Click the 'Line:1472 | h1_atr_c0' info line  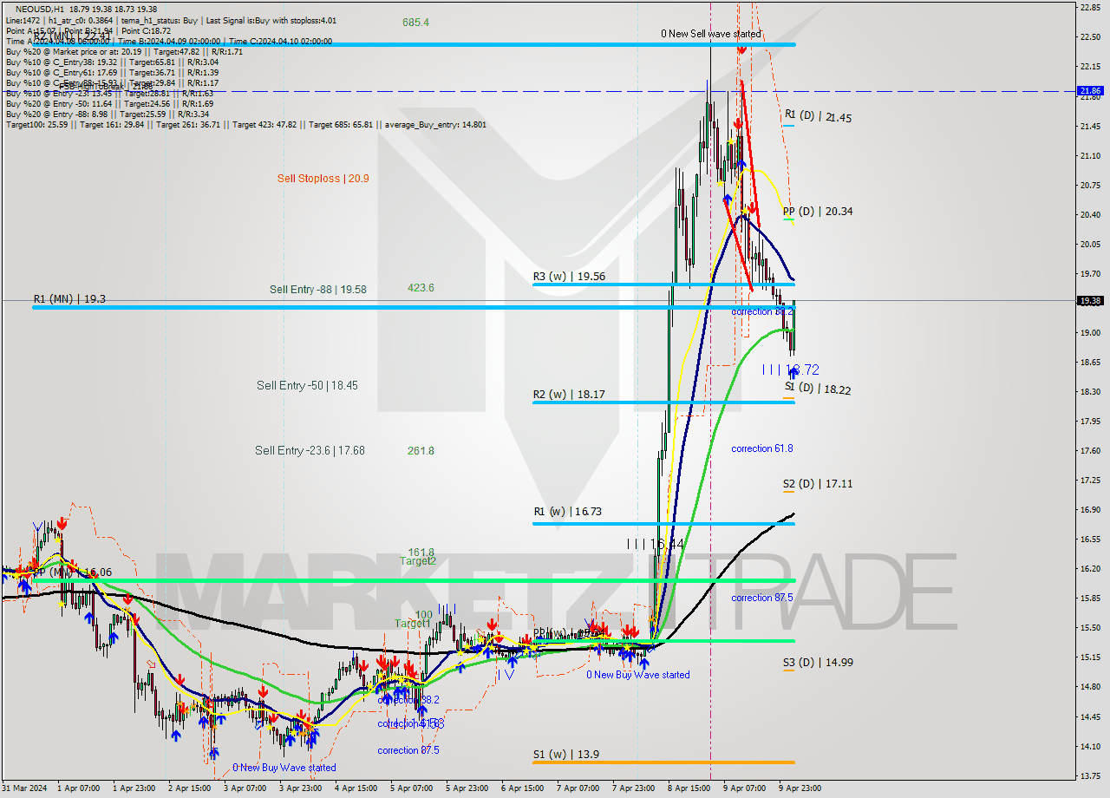click(171, 20)
